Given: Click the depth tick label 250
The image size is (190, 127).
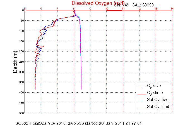Looking at the screenshot, I should click(x=21, y=62).
